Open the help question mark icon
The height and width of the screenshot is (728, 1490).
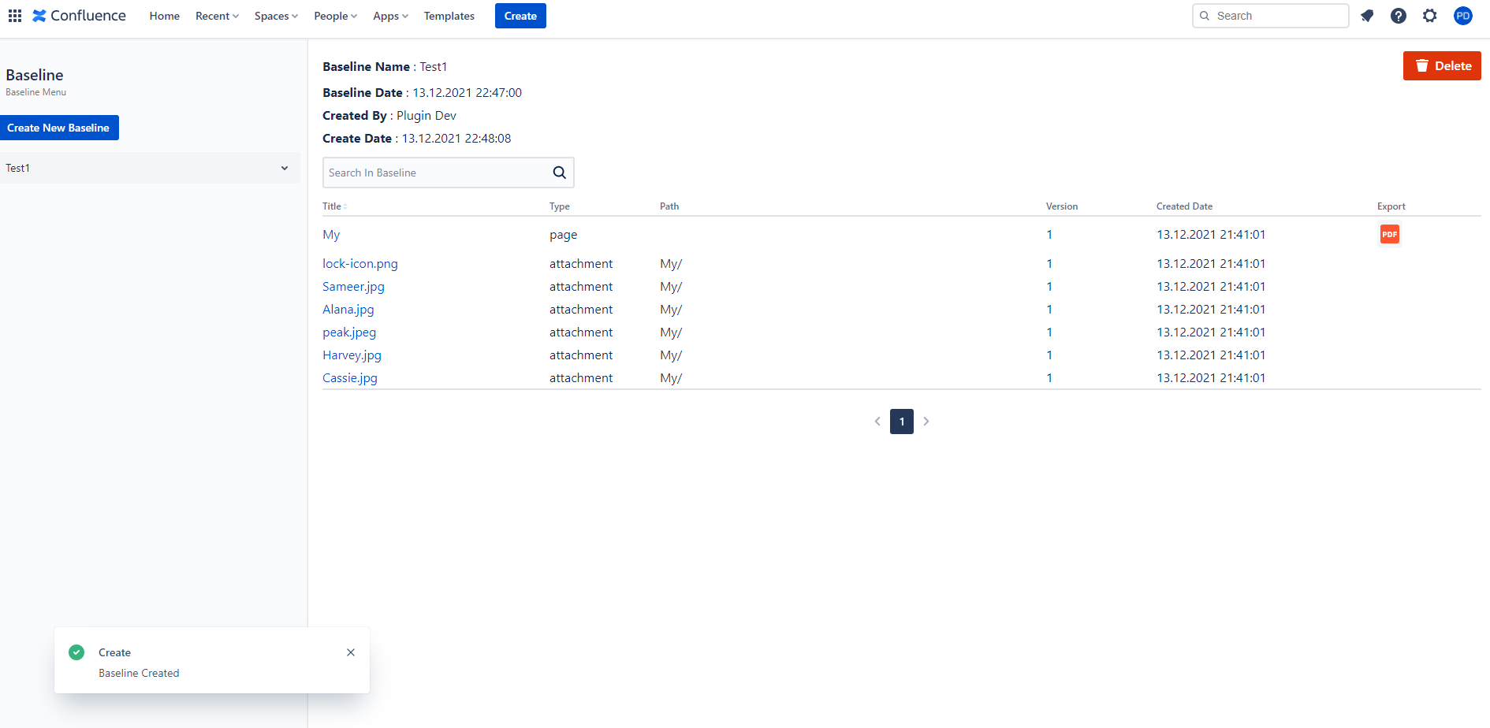coord(1398,16)
